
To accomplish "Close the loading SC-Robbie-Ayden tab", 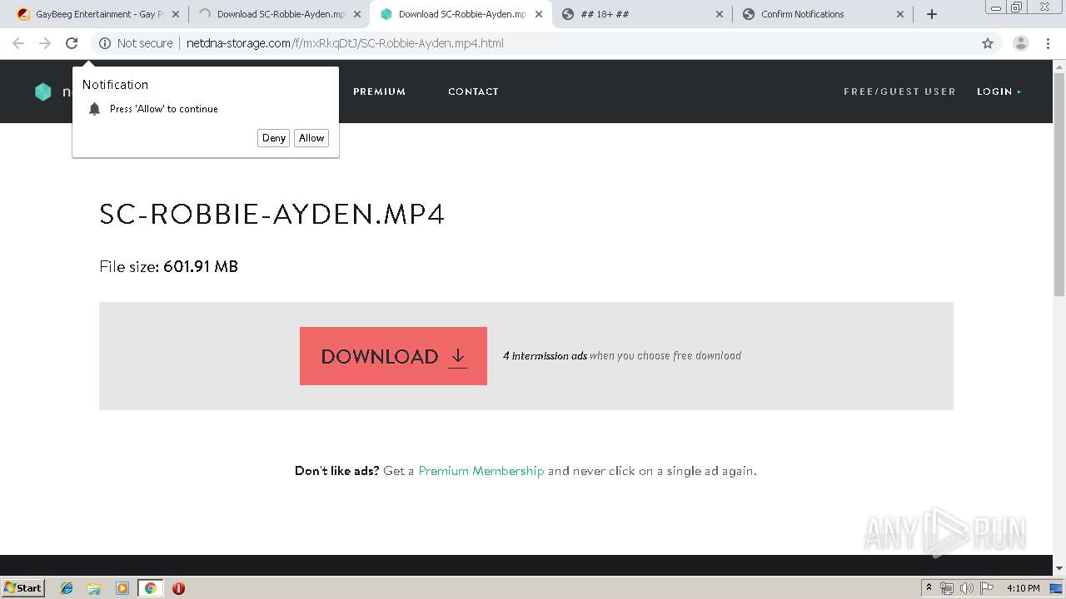I will click(356, 14).
